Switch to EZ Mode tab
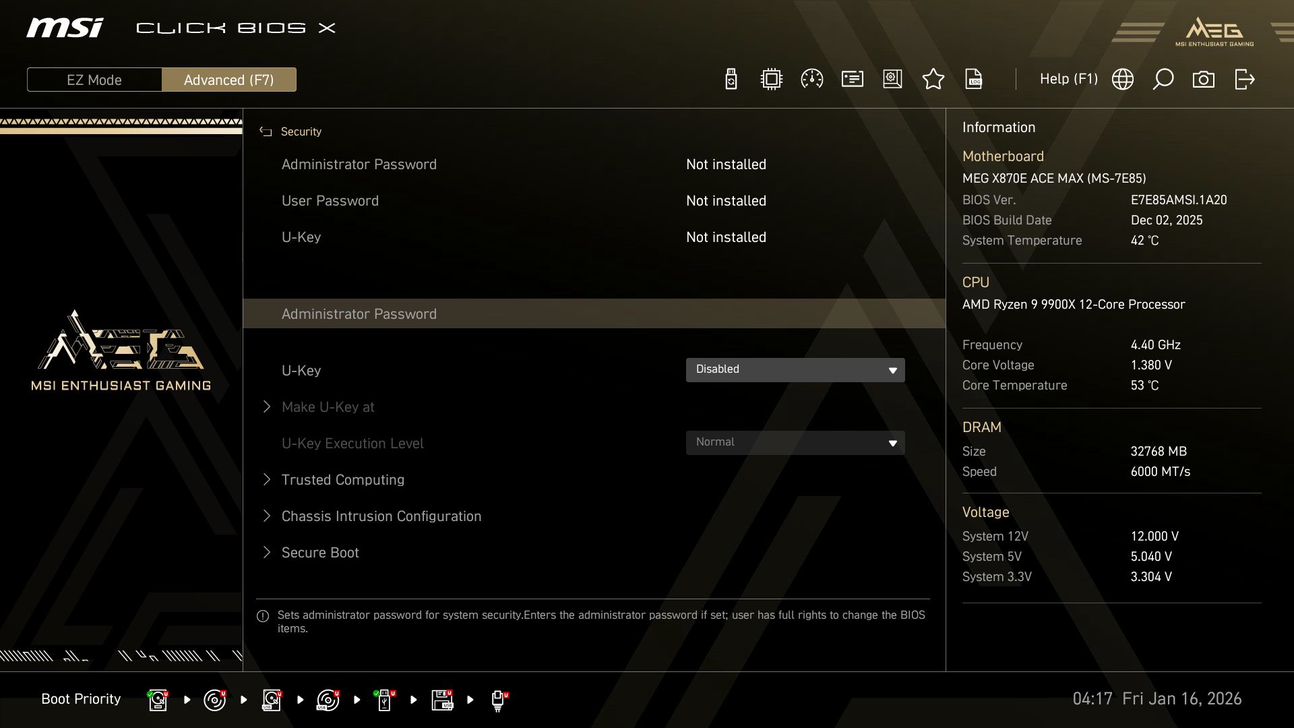The height and width of the screenshot is (728, 1294). (94, 79)
